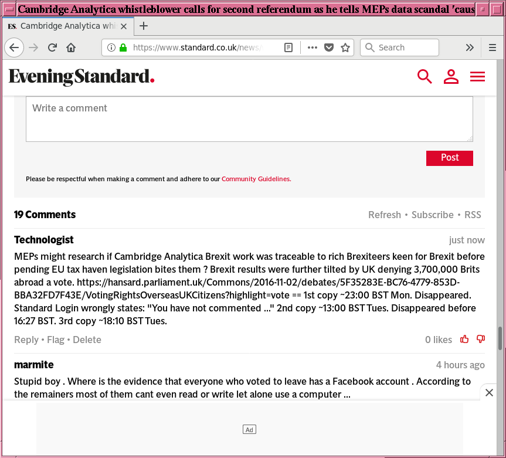Close the Cambridge Analytica tab
Viewport: 506px width, 458px height.
coord(124,26)
